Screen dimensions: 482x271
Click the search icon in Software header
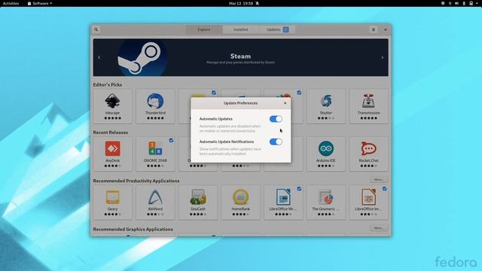click(x=96, y=29)
